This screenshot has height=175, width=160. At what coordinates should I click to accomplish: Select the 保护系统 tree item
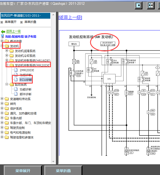[16, 109]
